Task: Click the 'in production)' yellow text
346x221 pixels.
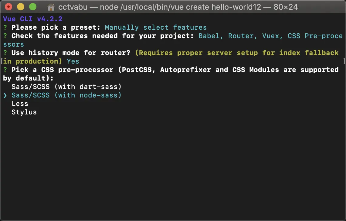Action: [x=33, y=61]
